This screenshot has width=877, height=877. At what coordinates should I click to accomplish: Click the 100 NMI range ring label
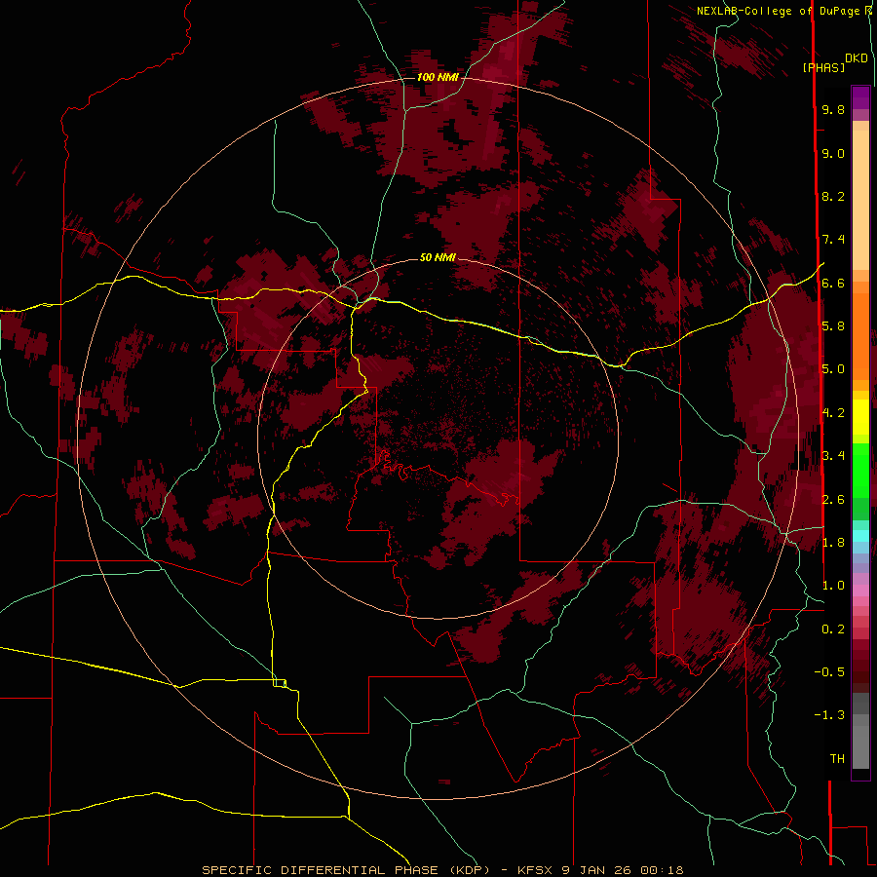pos(438,77)
